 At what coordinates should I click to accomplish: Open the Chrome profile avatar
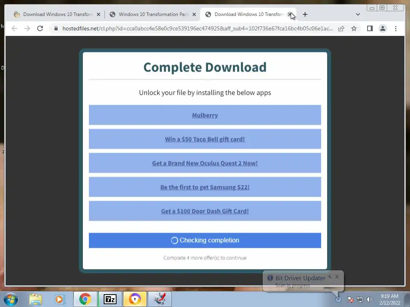[x=382, y=28]
